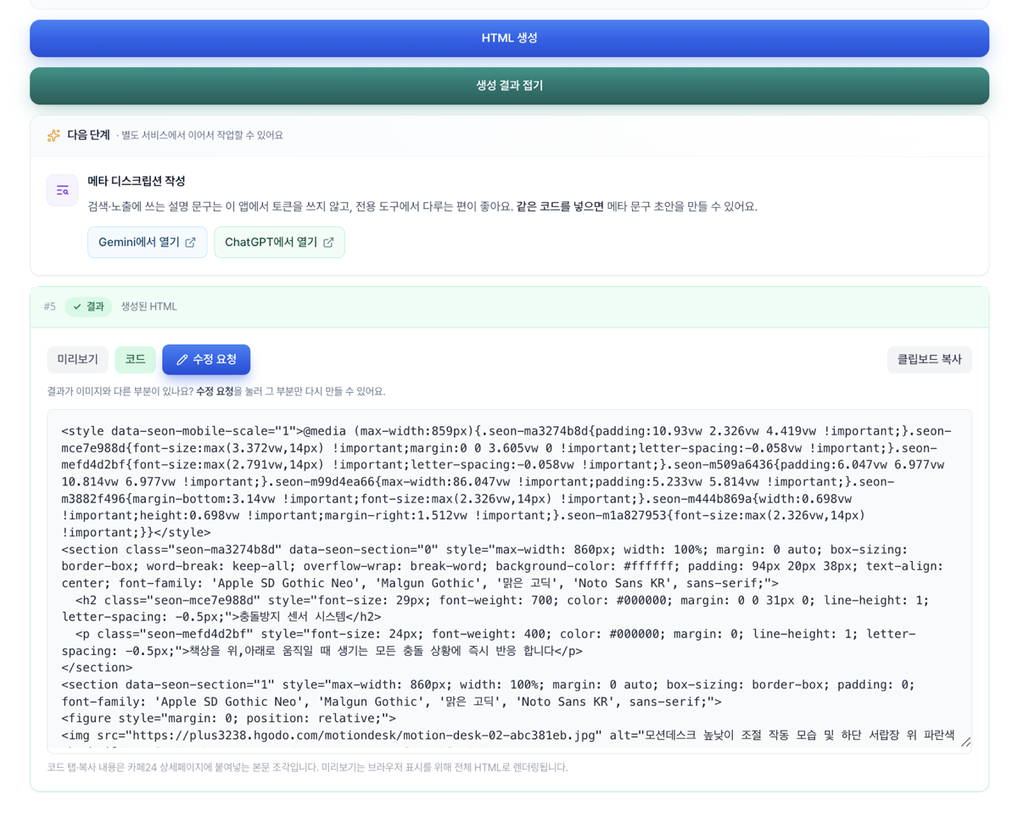The width and height of the screenshot is (1018, 813).
Task: Click the 충돌방지 센서 시스템 h2 code line
Action: tap(495, 608)
